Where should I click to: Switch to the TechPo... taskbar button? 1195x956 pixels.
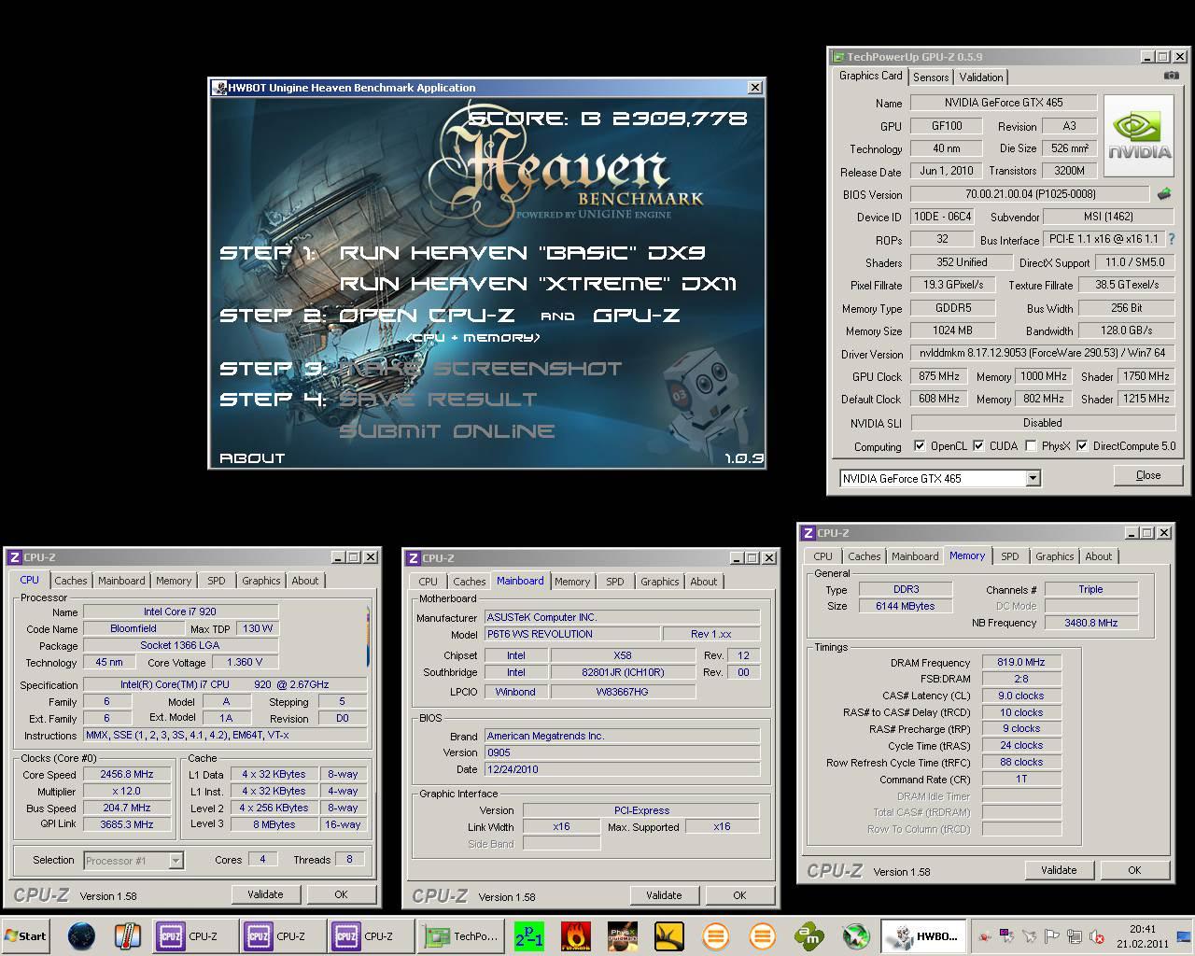[462, 936]
